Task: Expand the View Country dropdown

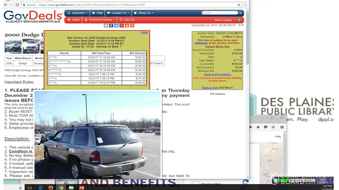Action: tap(224, 20)
